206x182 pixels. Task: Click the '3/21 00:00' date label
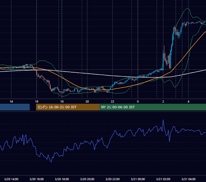tap(138, 179)
